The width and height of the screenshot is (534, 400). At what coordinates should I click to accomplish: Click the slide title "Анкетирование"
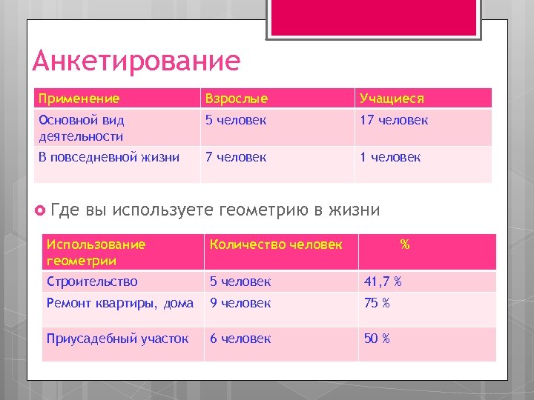tap(136, 61)
